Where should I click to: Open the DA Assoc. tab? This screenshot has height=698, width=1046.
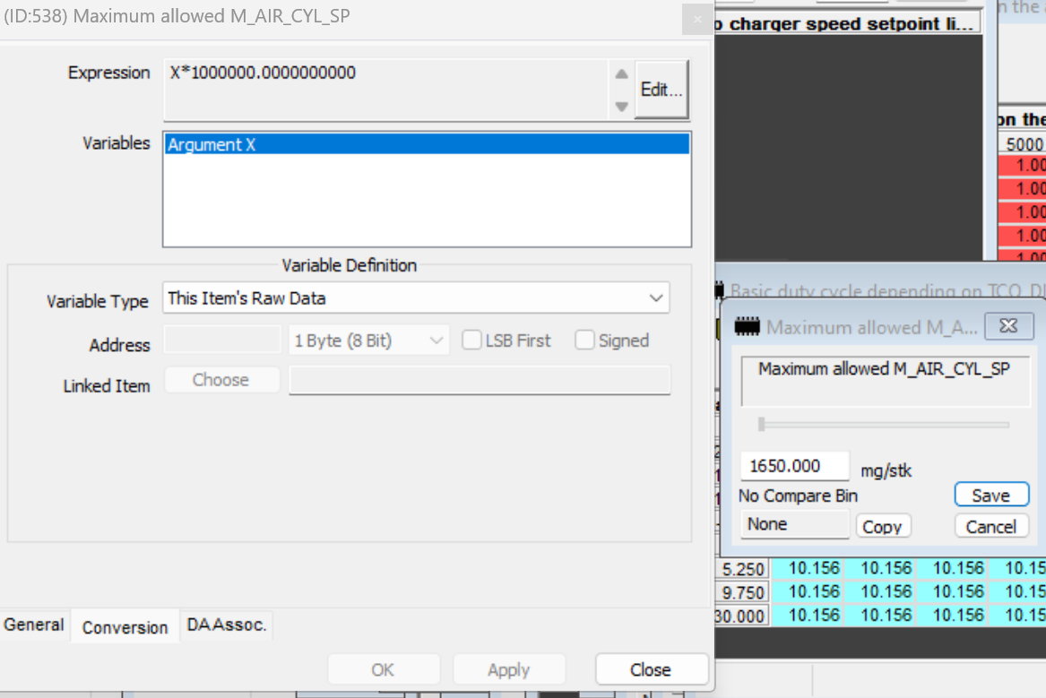tap(226, 625)
